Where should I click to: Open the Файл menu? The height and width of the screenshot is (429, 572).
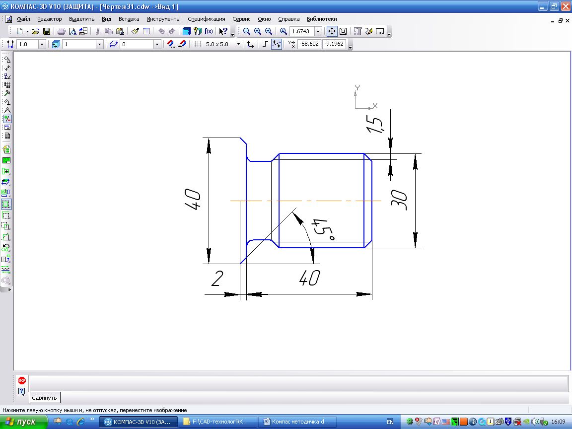click(x=23, y=19)
